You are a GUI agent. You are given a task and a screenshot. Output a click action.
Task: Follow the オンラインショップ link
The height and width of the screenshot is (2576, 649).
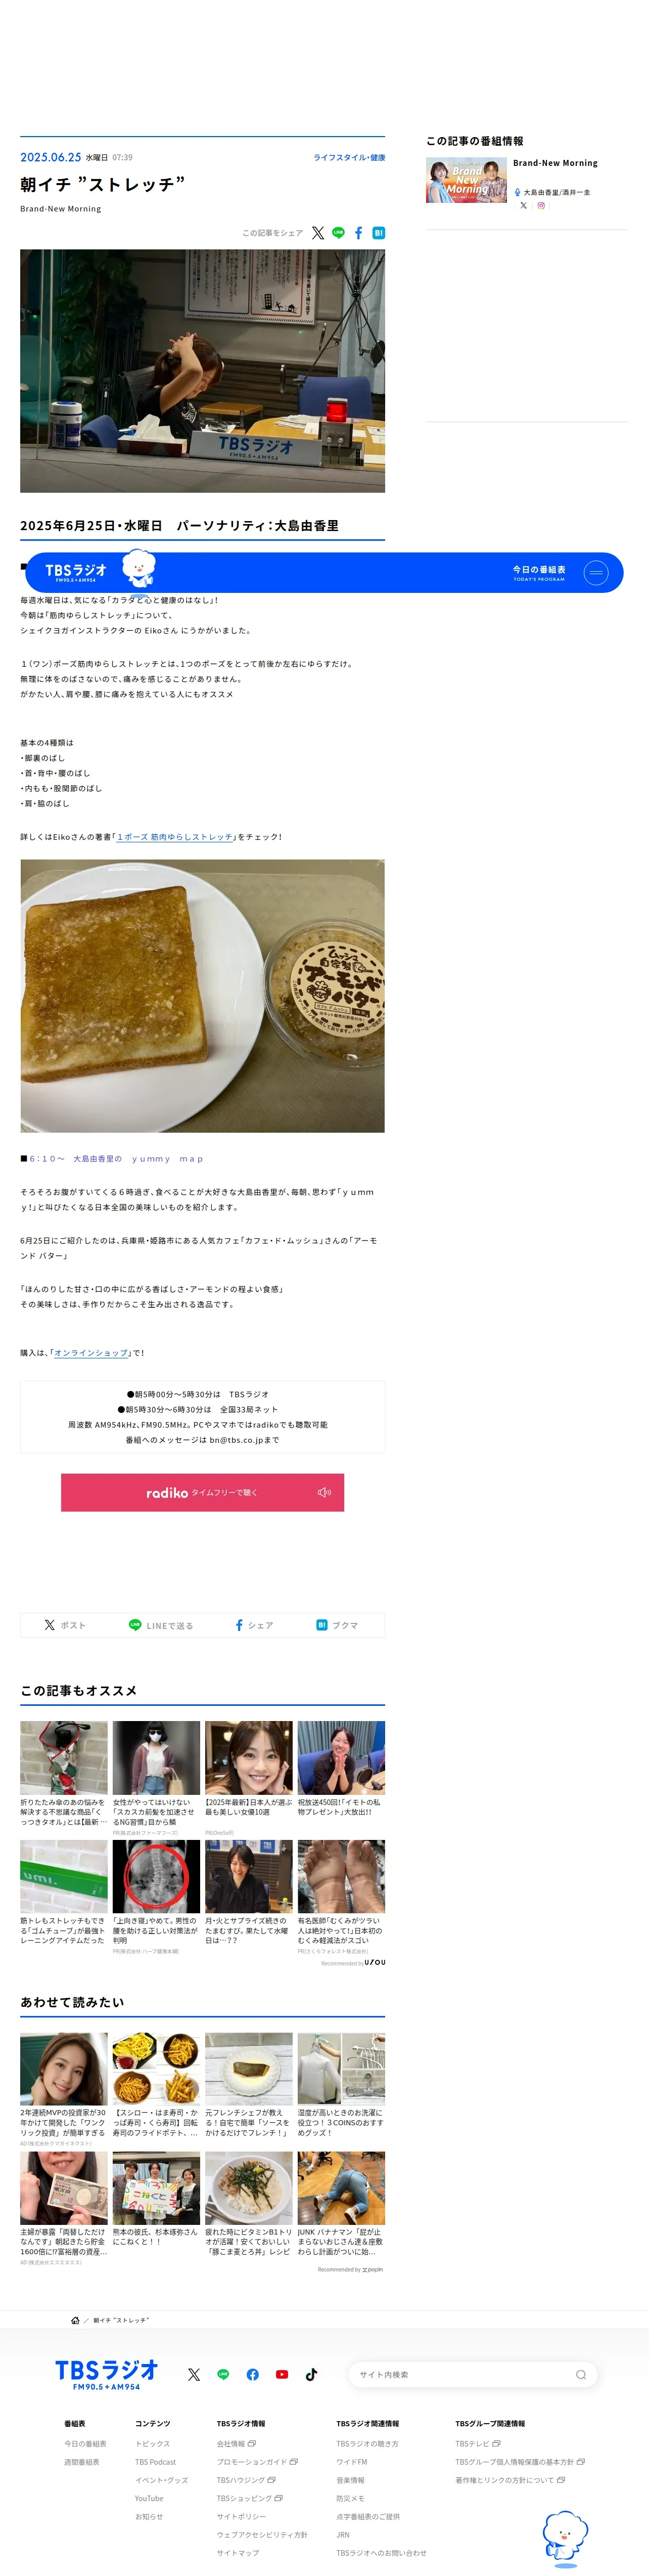click(91, 1353)
